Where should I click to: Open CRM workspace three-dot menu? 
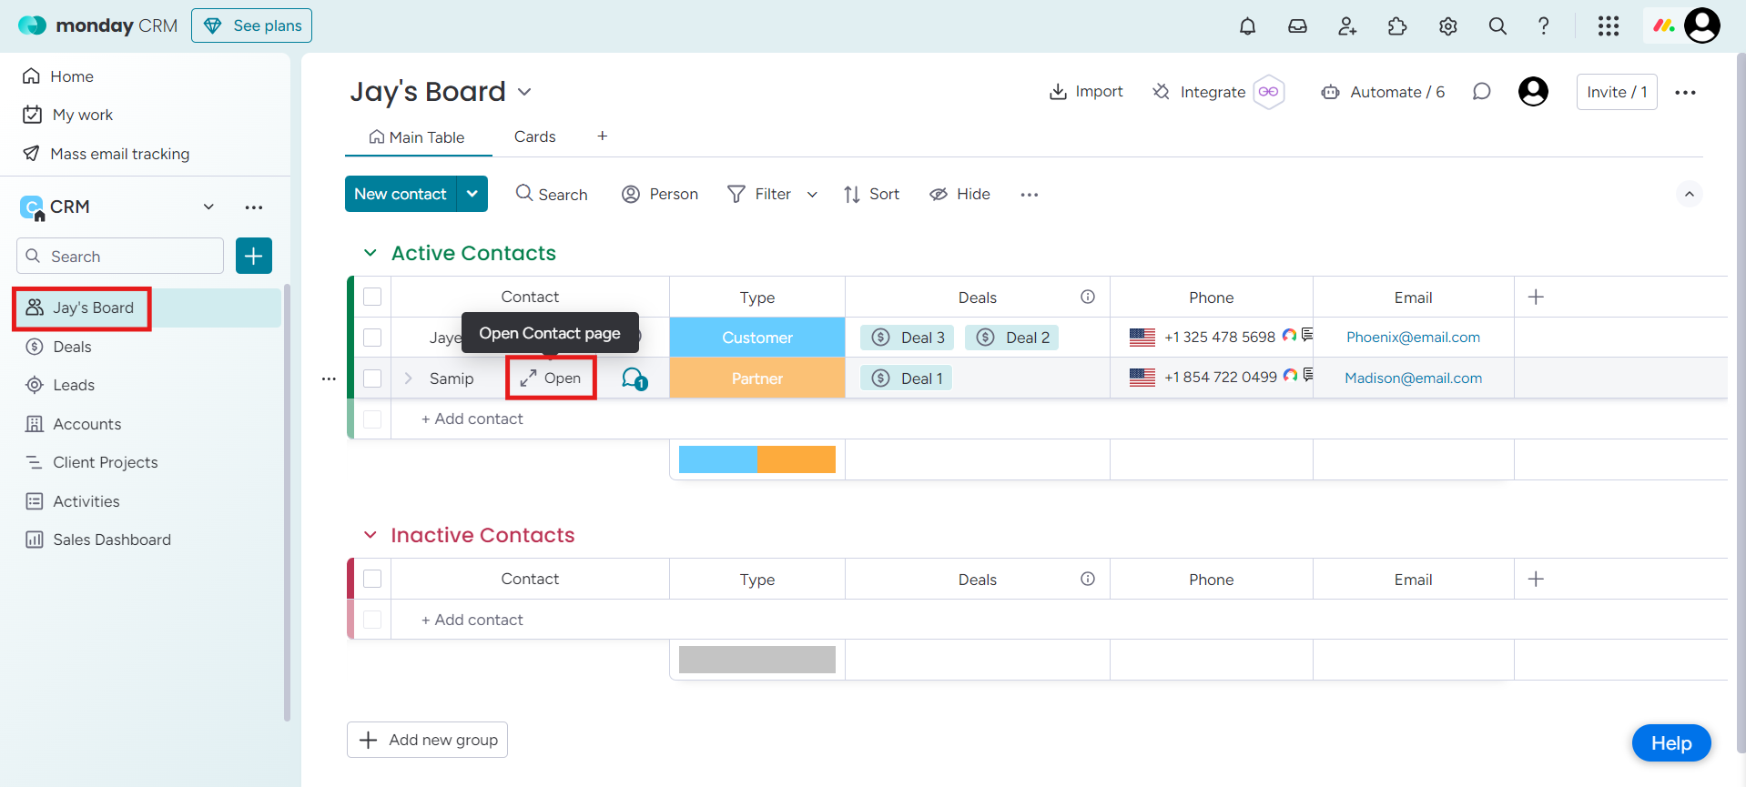click(254, 207)
